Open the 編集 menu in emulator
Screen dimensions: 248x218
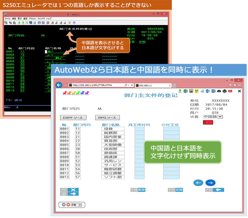click(14, 18)
